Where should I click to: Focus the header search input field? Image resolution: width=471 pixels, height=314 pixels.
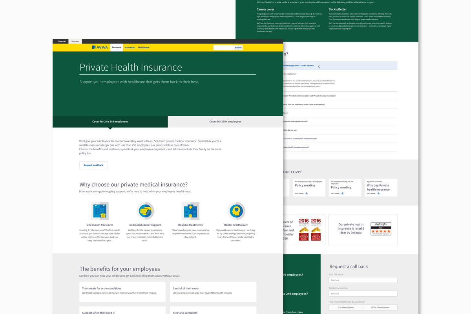pos(223,47)
